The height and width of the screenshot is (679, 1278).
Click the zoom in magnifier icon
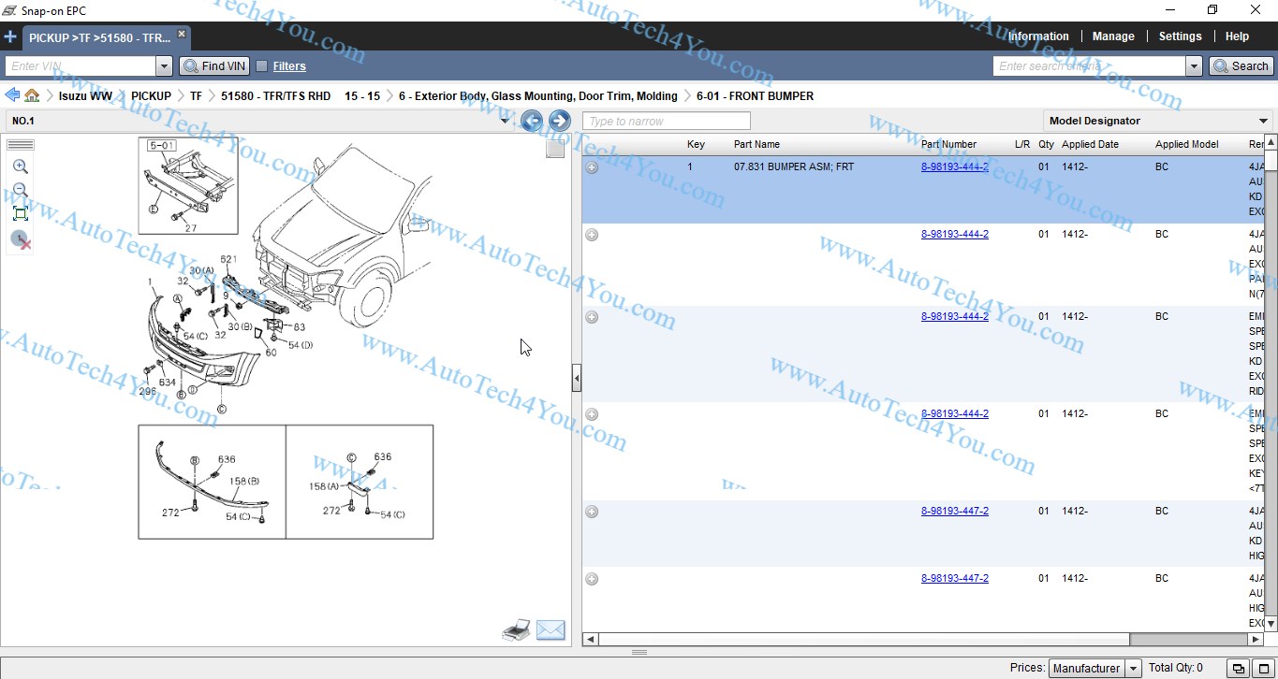click(x=20, y=166)
